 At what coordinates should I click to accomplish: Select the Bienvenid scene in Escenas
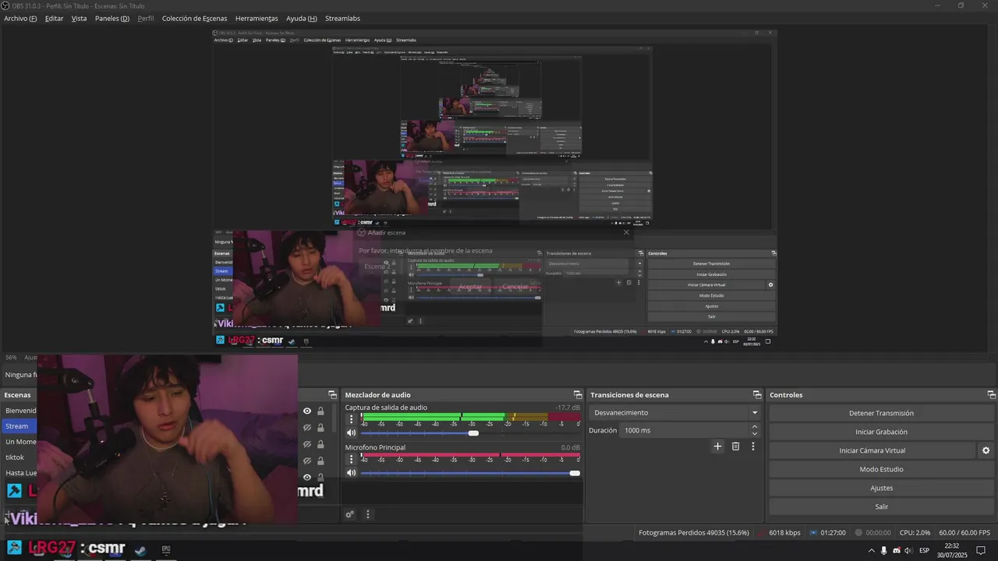(20, 411)
